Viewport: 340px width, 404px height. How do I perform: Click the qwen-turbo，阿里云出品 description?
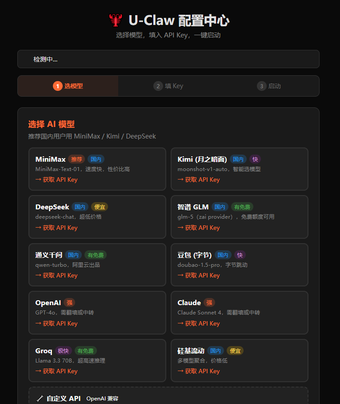(68, 265)
